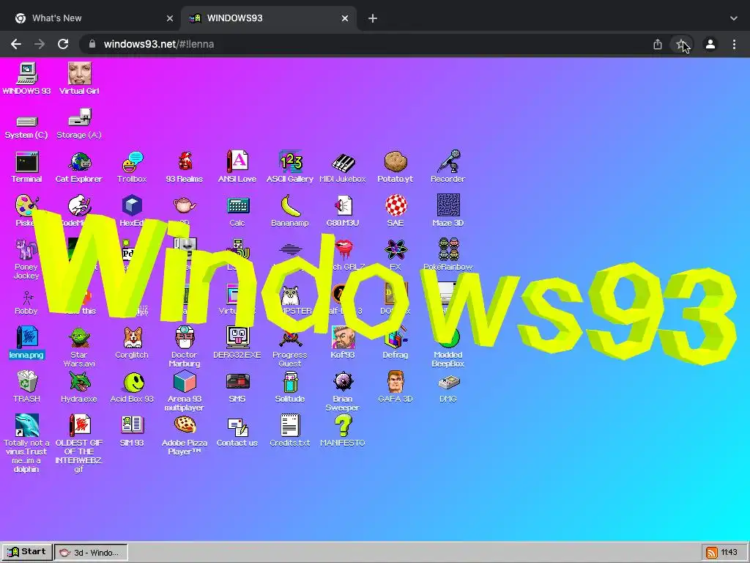Screen dimensions: 750x563
Task: Launch the SMS console icon
Action: tap(237, 387)
